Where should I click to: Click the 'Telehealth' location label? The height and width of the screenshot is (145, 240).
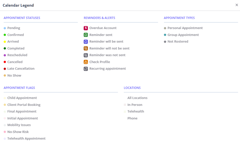coord(136,111)
